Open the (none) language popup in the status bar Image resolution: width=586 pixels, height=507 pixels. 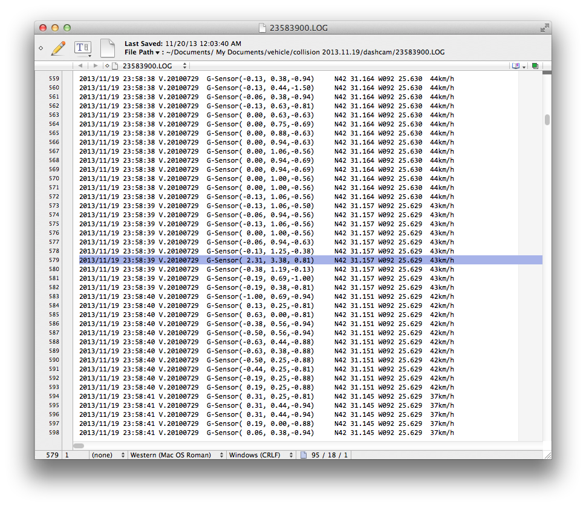(x=108, y=455)
